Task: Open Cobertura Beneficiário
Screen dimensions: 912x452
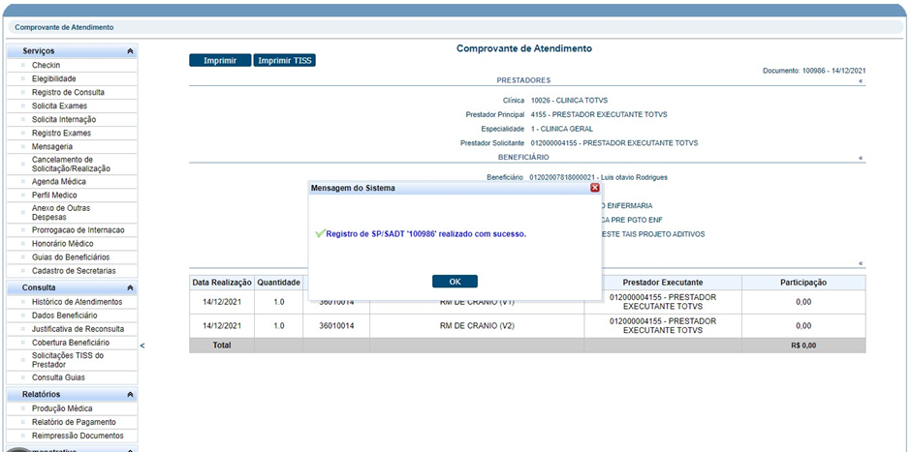Action: 71,343
